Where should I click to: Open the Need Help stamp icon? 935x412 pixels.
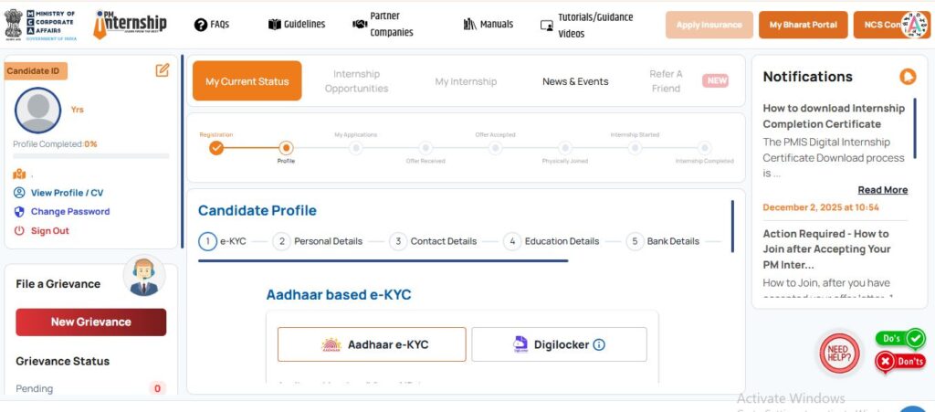840,354
